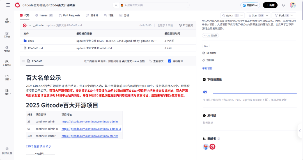Go to AI社区 in sidebar
Image resolution: width=303 pixels, height=160 pixels.
[7, 49]
